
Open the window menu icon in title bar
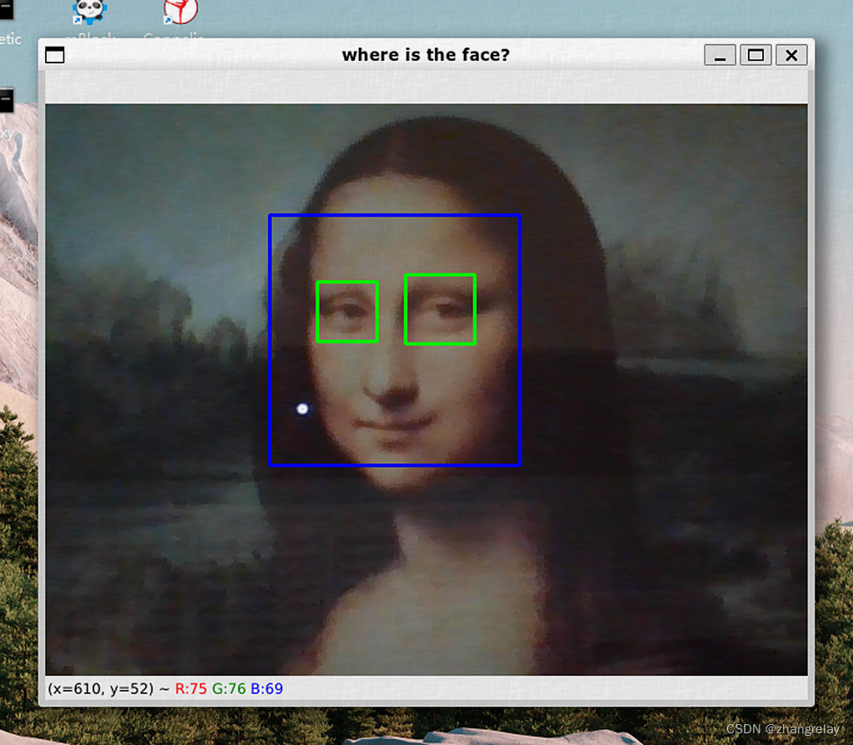54,55
